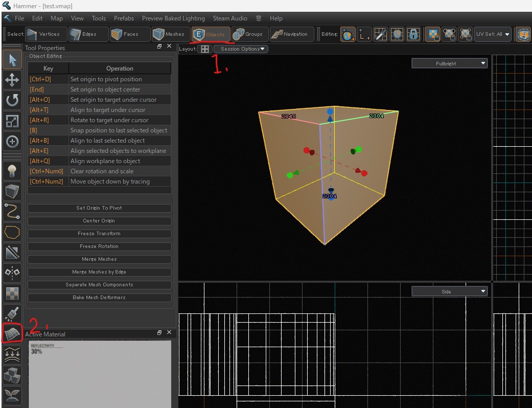Open the Fullbright render mode dropdown

[x=450, y=63]
